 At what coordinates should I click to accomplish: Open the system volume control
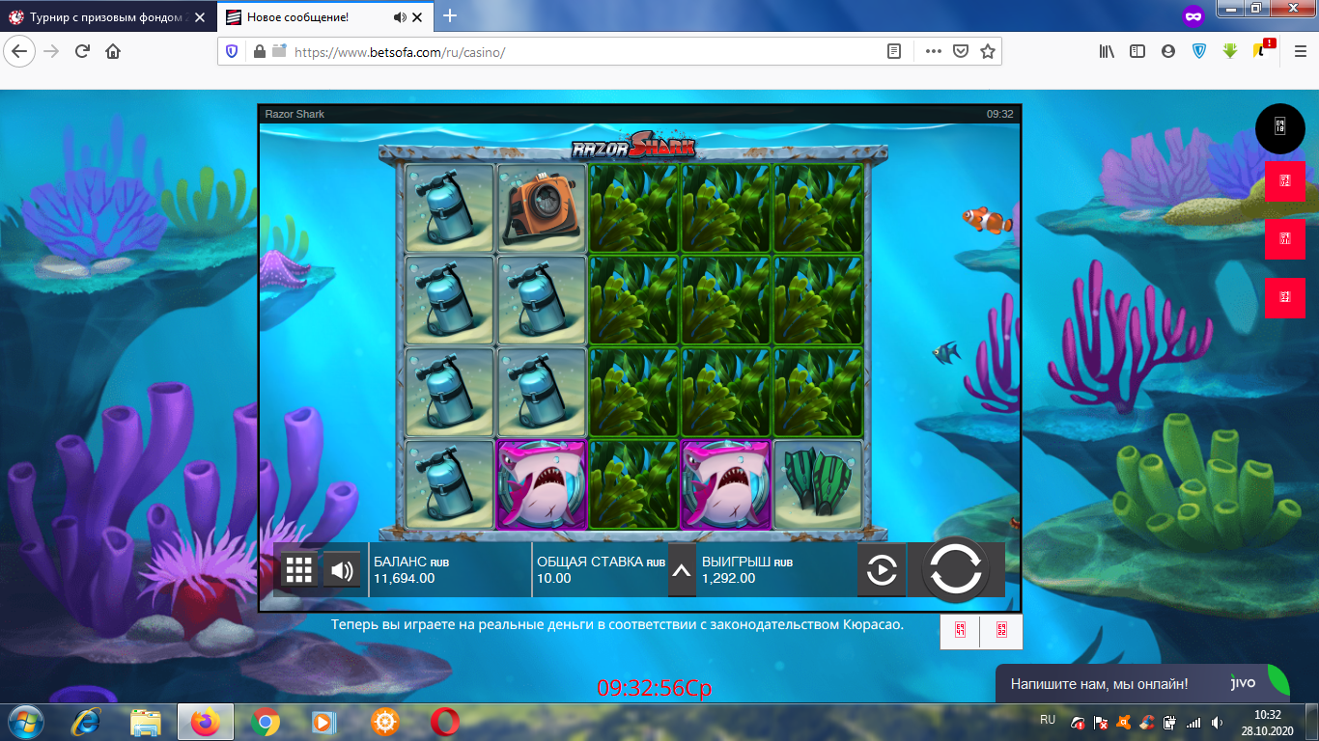tap(1217, 722)
